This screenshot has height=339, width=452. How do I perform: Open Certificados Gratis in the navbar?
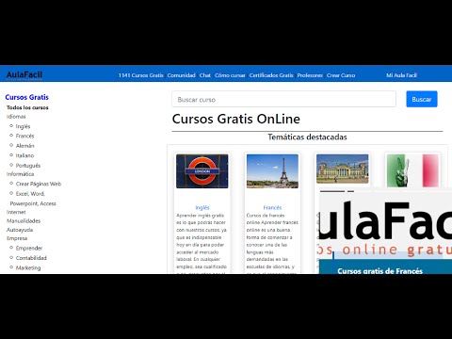[x=271, y=75]
